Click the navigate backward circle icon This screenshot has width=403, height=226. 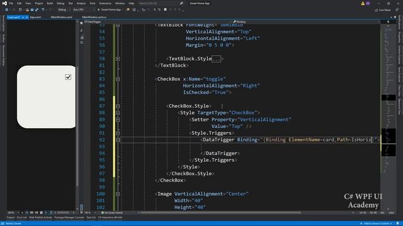pyautogui.click(x=6, y=10)
